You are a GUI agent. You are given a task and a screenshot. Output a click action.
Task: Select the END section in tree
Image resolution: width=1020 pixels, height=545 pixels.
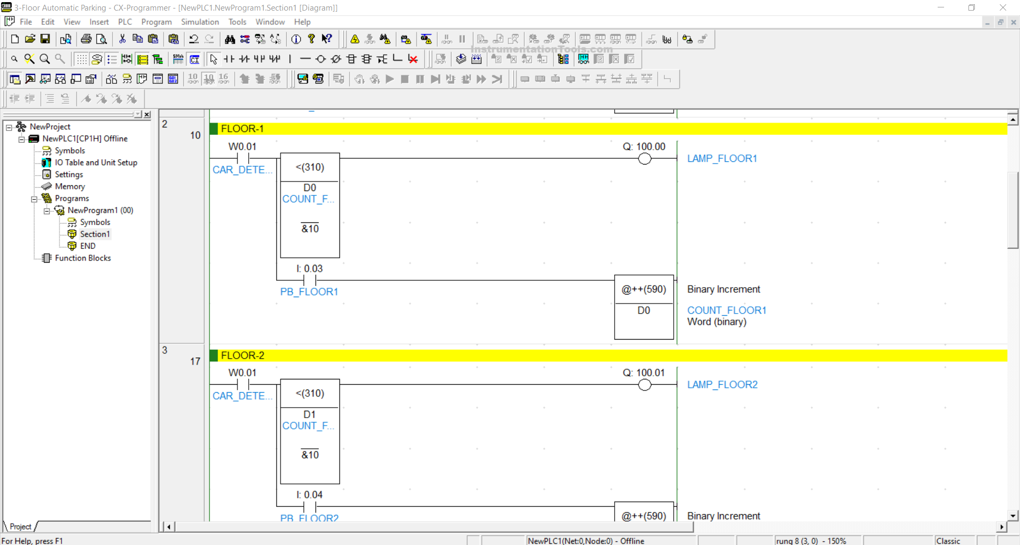click(88, 246)
